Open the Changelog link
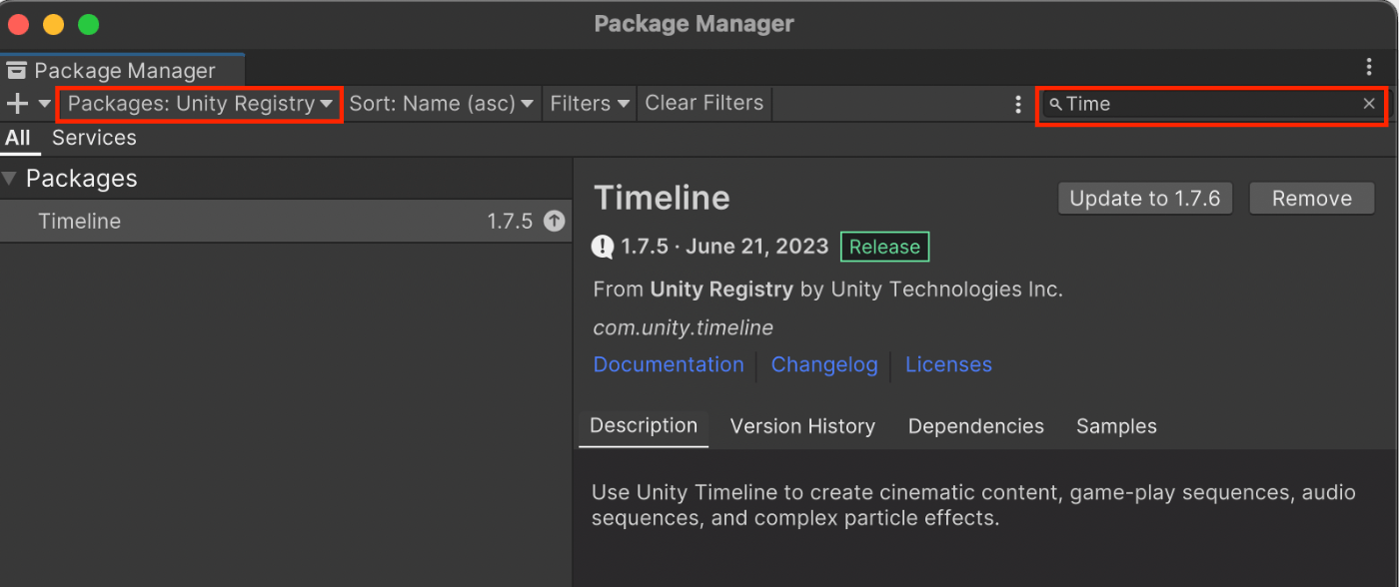1399x587 pixels. 824,365
